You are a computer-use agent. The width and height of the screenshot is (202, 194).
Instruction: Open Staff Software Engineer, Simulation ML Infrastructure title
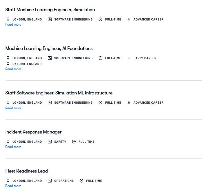click(59, 93)
